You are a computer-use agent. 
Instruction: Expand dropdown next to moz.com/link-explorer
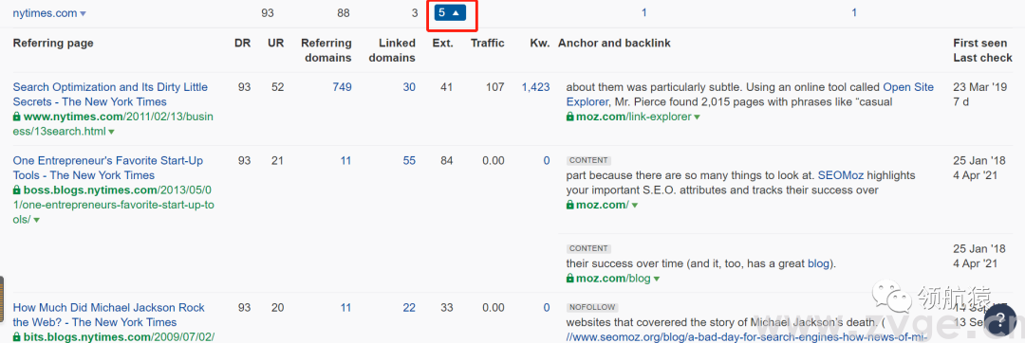698,117
